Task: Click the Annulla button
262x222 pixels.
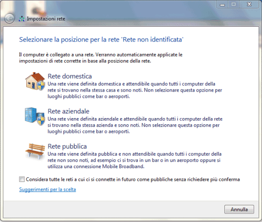Action: click(x=239, y=209)
